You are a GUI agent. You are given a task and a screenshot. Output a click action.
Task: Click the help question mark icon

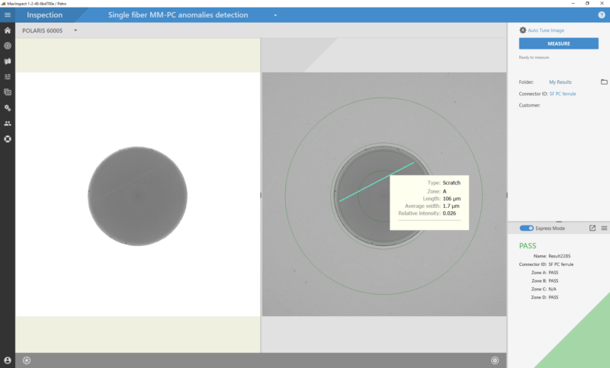tap(602, 14)
